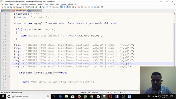Open the Tools menu

pos(46,4)
